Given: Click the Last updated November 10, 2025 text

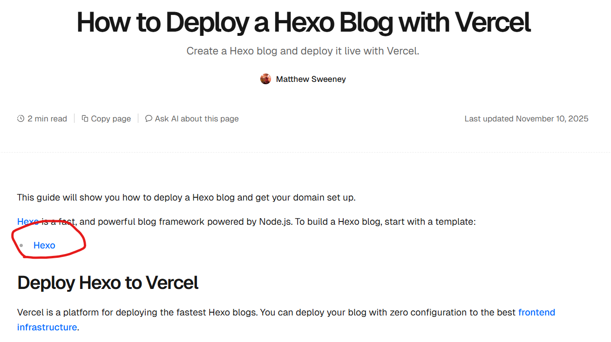Looking at the screenshot, I should click(x=526, y=119).
